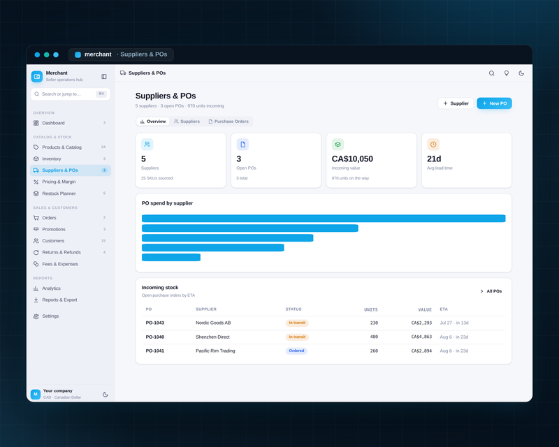Click the Avg lead time clock icon

tap(433, 145)
